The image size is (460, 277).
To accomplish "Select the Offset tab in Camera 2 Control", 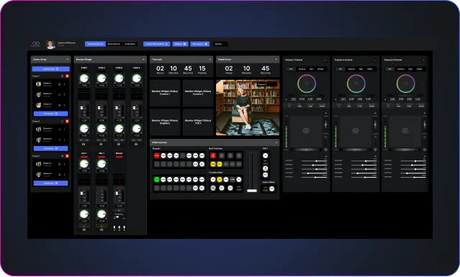I will click(369, 69).
